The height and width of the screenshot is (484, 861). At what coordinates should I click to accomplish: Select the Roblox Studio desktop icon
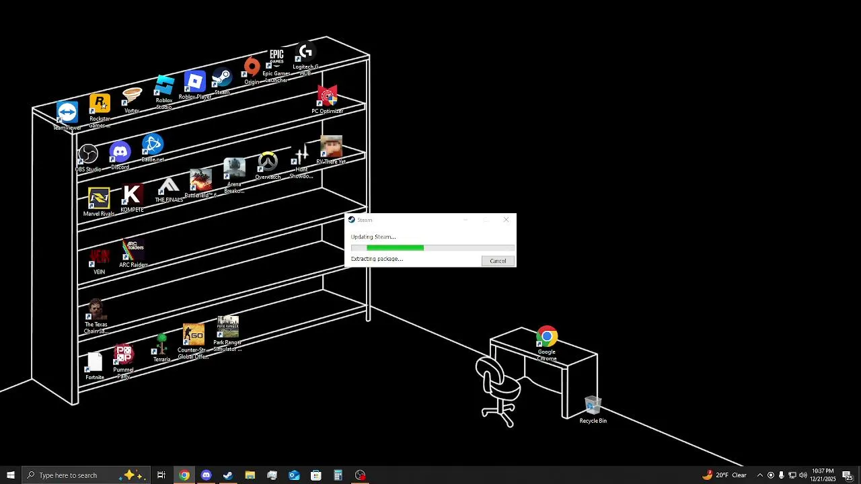tap(163, 92)
